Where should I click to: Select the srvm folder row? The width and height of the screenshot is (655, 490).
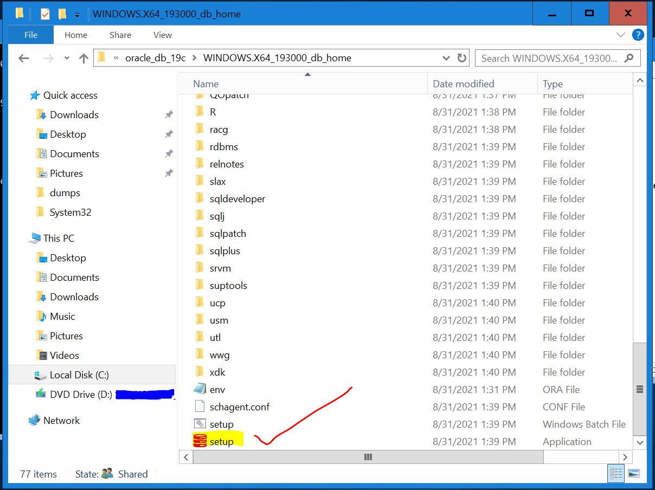[x=406, y=268]
